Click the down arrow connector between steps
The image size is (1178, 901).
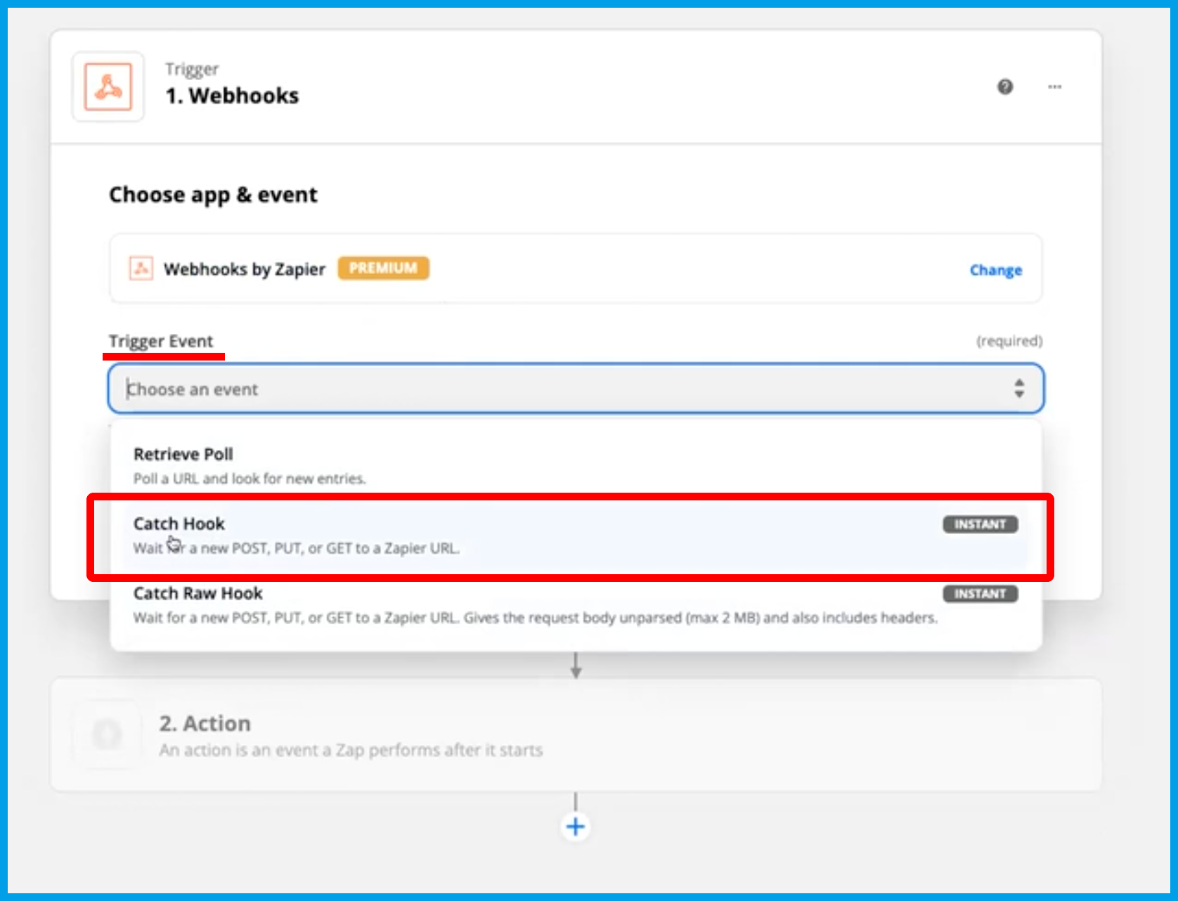pos(576,666)
